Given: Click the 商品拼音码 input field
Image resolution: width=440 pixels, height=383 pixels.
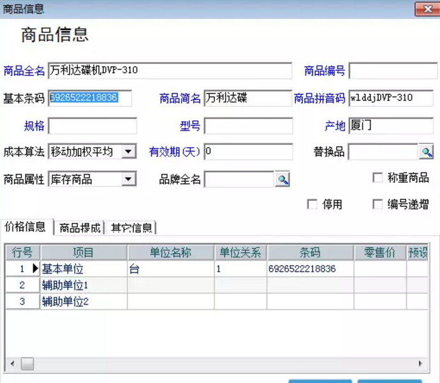Looking at the screenshot, I should click(x=391, y=98).
